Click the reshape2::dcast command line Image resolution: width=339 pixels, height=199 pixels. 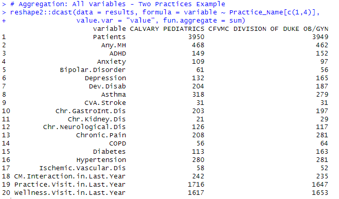[165, 12]
